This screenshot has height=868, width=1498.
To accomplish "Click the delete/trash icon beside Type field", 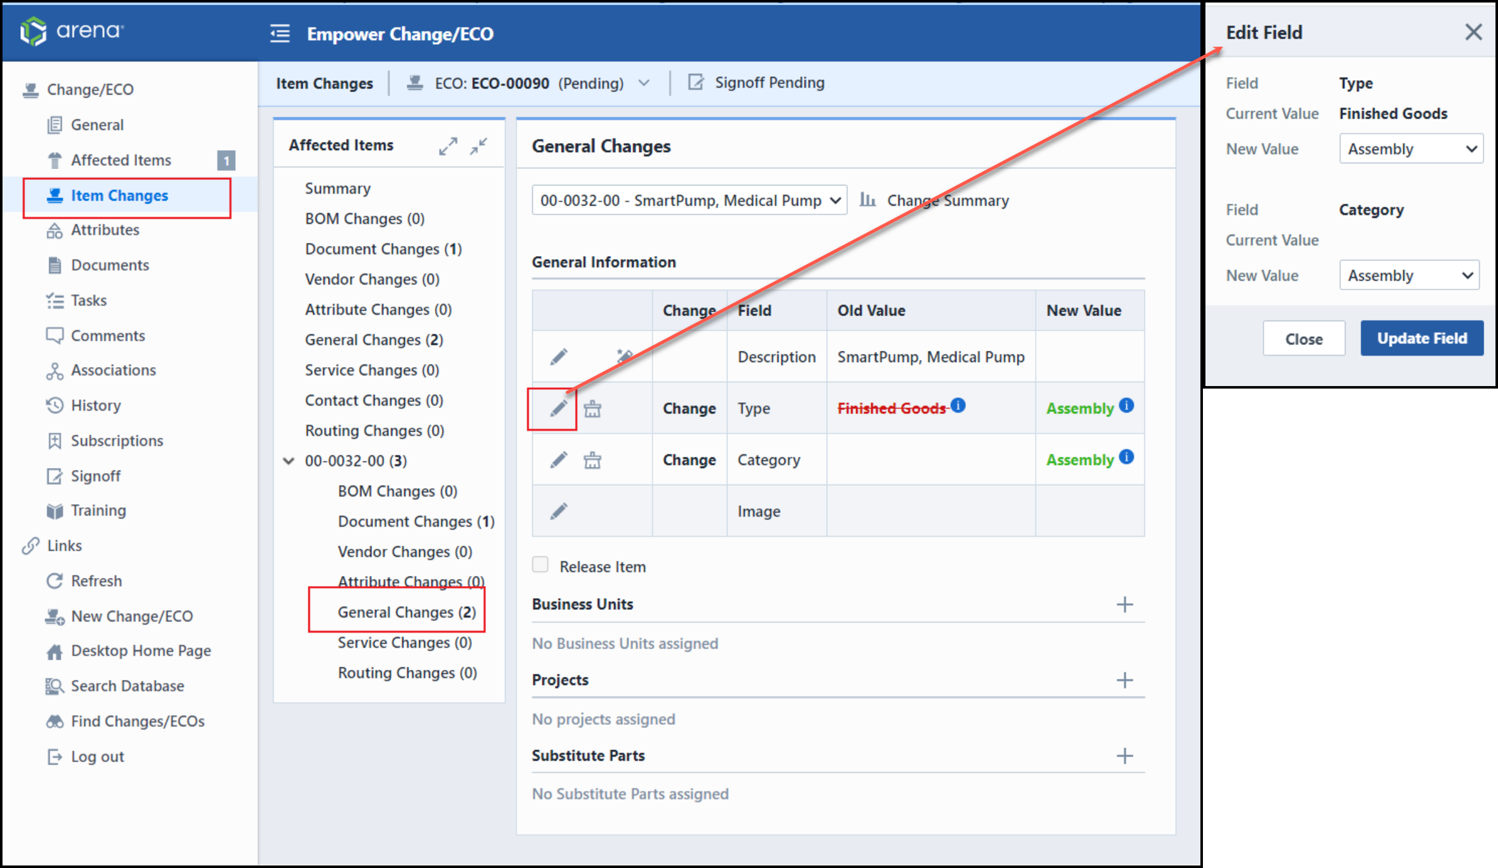I will [593, 408].
